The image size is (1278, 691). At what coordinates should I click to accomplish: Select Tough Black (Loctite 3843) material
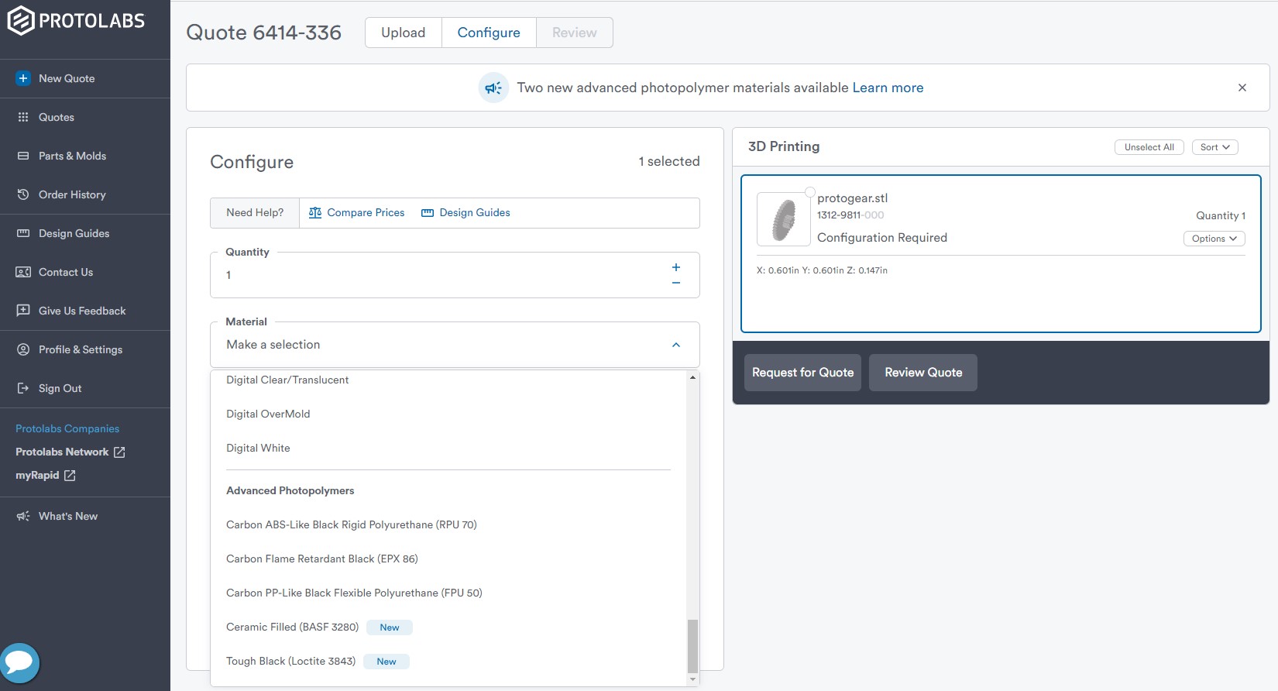(290, 662)
